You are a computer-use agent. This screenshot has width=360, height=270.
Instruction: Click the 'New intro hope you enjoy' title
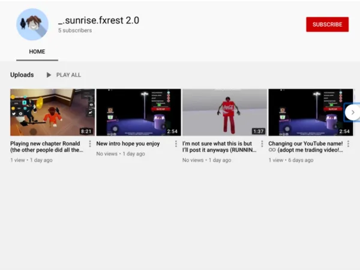click(x=128, y=144)
